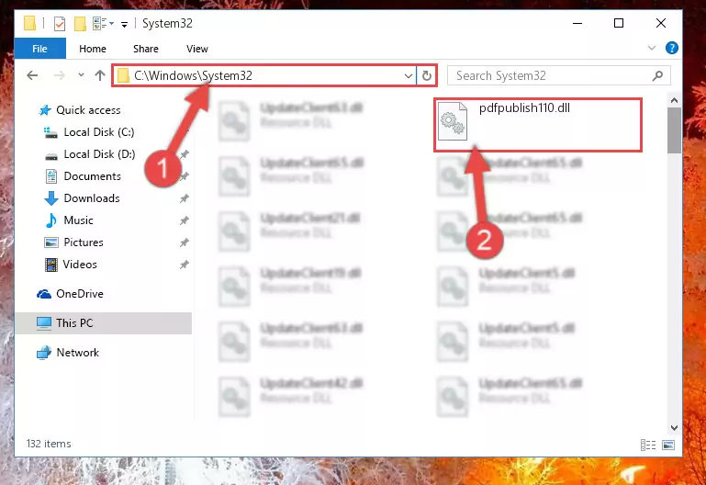Click the Music note icon
Viewport: 706px width, 485px height.
[x=51, y=220]
